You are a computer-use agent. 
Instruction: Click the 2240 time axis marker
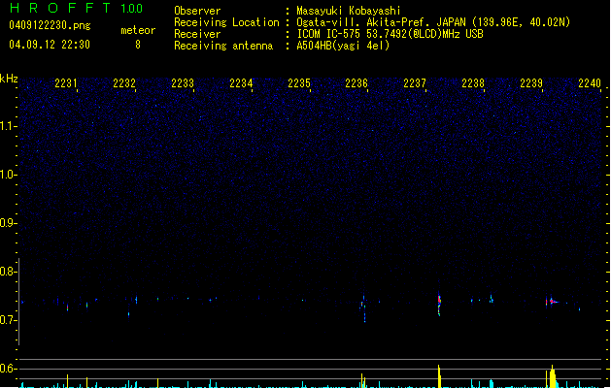click(590, 82)
